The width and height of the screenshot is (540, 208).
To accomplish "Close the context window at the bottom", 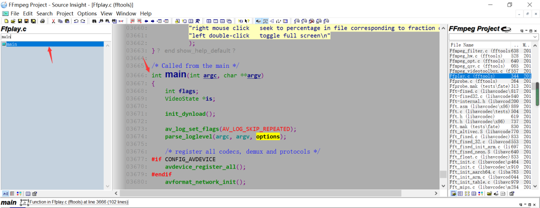I will (535, 206).
